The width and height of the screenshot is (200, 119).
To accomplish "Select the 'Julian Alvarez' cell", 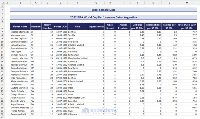I will (x=20, y=98).
